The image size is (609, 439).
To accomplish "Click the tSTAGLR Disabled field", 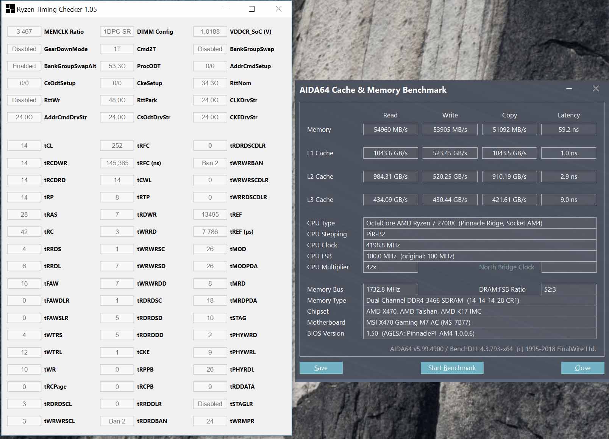I will pyautogui.click(x=210, y=404).
